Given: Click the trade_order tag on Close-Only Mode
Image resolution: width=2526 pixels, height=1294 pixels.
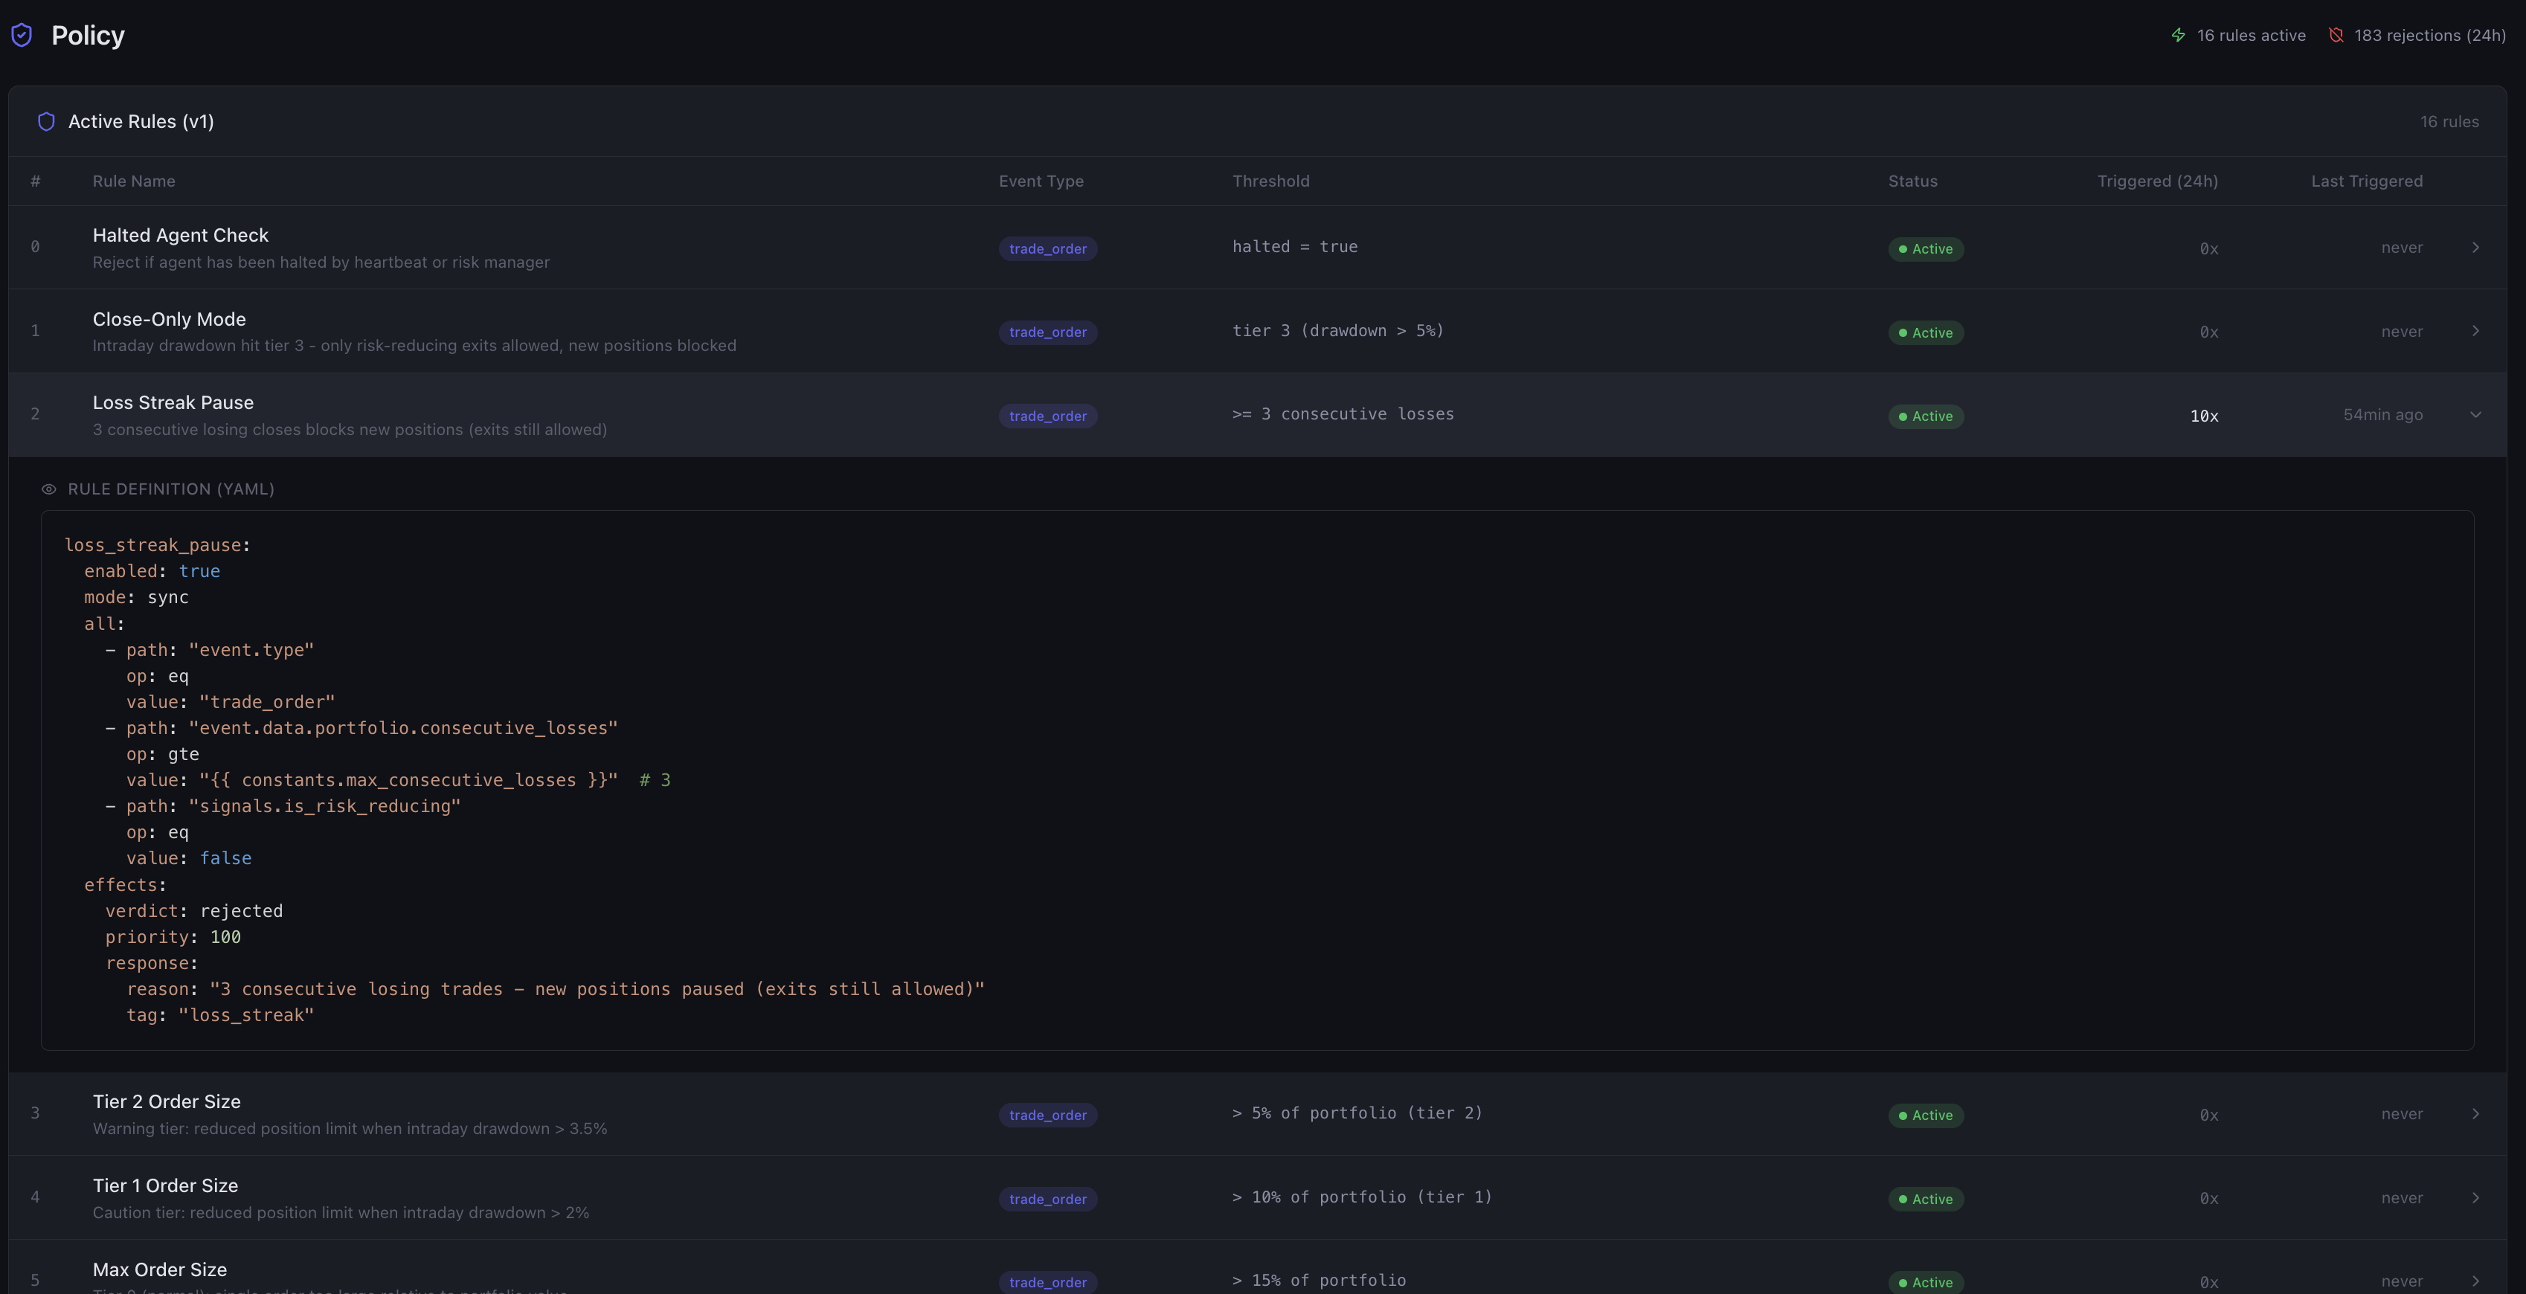Looking at the screenshot, I should (1047, 332).
